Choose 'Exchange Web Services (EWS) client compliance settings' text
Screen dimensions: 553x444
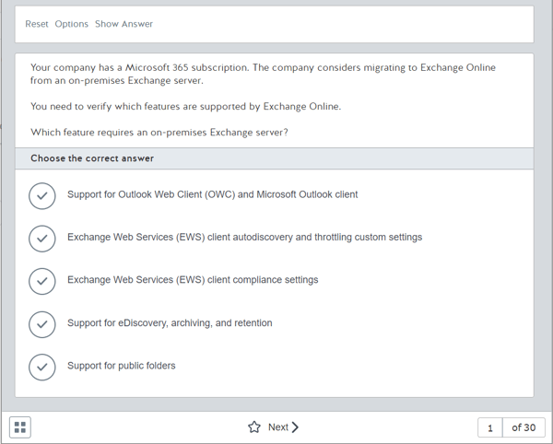(x=193, y=280)
